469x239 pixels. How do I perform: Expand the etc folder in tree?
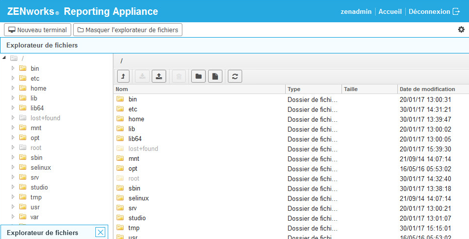[x=13, y=78]
